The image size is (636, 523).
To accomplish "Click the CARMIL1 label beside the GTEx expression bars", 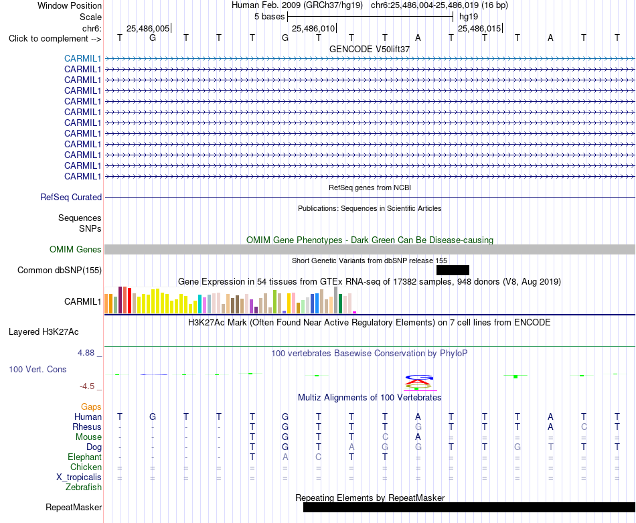I will pyautogui.click(x=82, y=301).
